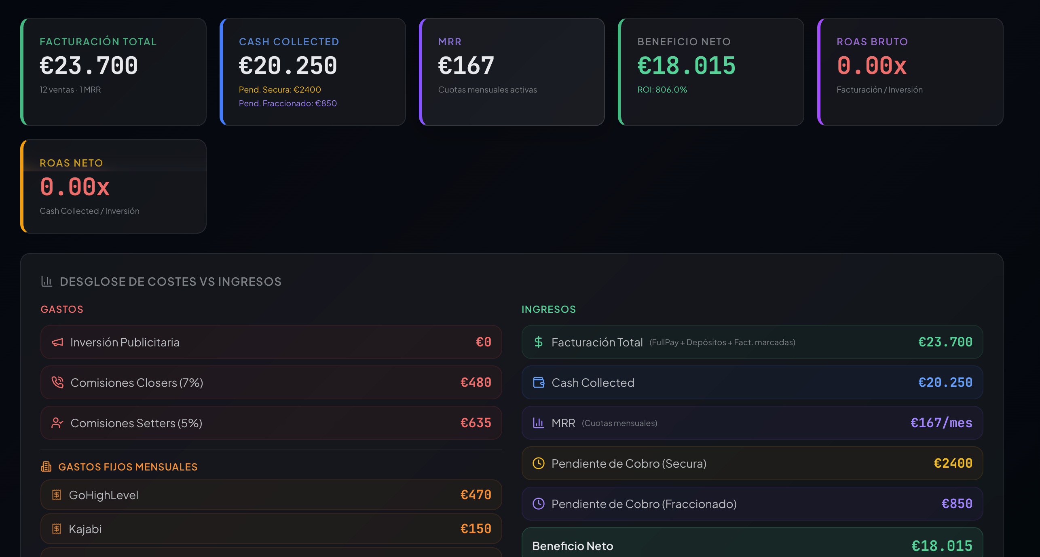Click the chart icon in the MRR row
The image size is (1040, 557).
click(539, 423)
